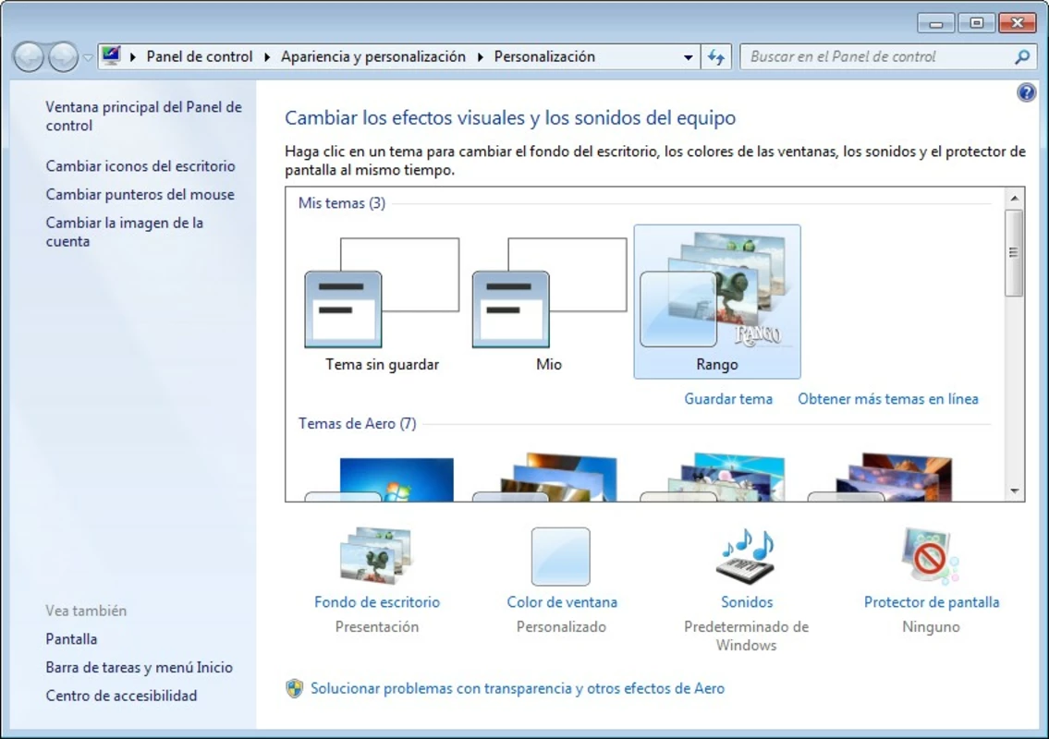The height and width of the screenshot is (739, 1049).
Task: Select the 'Tema sin guardar' theme
Action: click(x=382, y=302)
